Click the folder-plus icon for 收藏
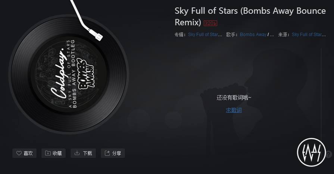 (48, 153)
